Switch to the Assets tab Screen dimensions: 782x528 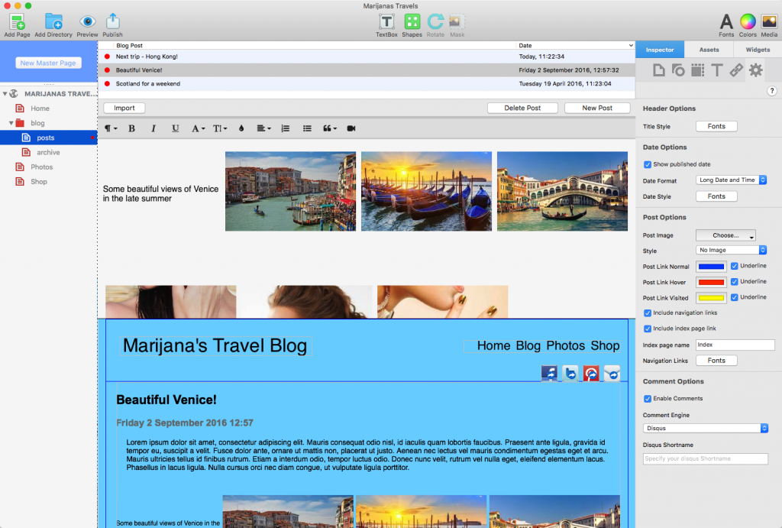click(x=709, y=49)
